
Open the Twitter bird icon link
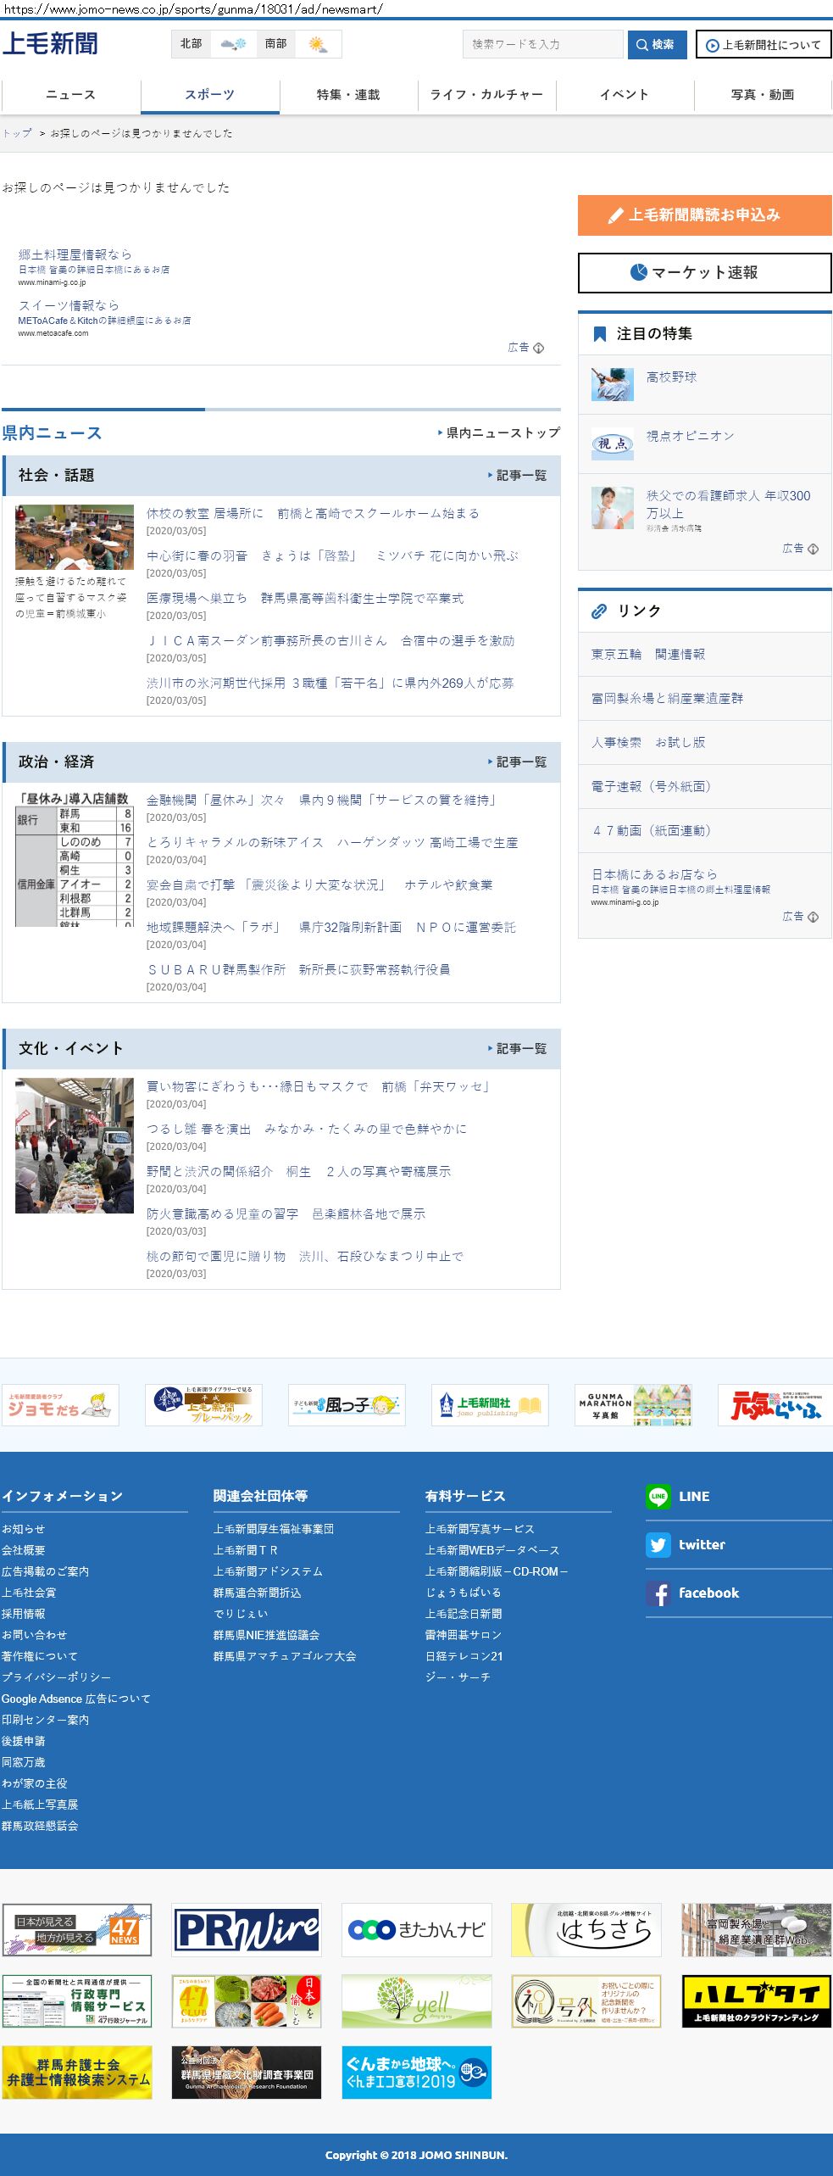(658, 1545)
